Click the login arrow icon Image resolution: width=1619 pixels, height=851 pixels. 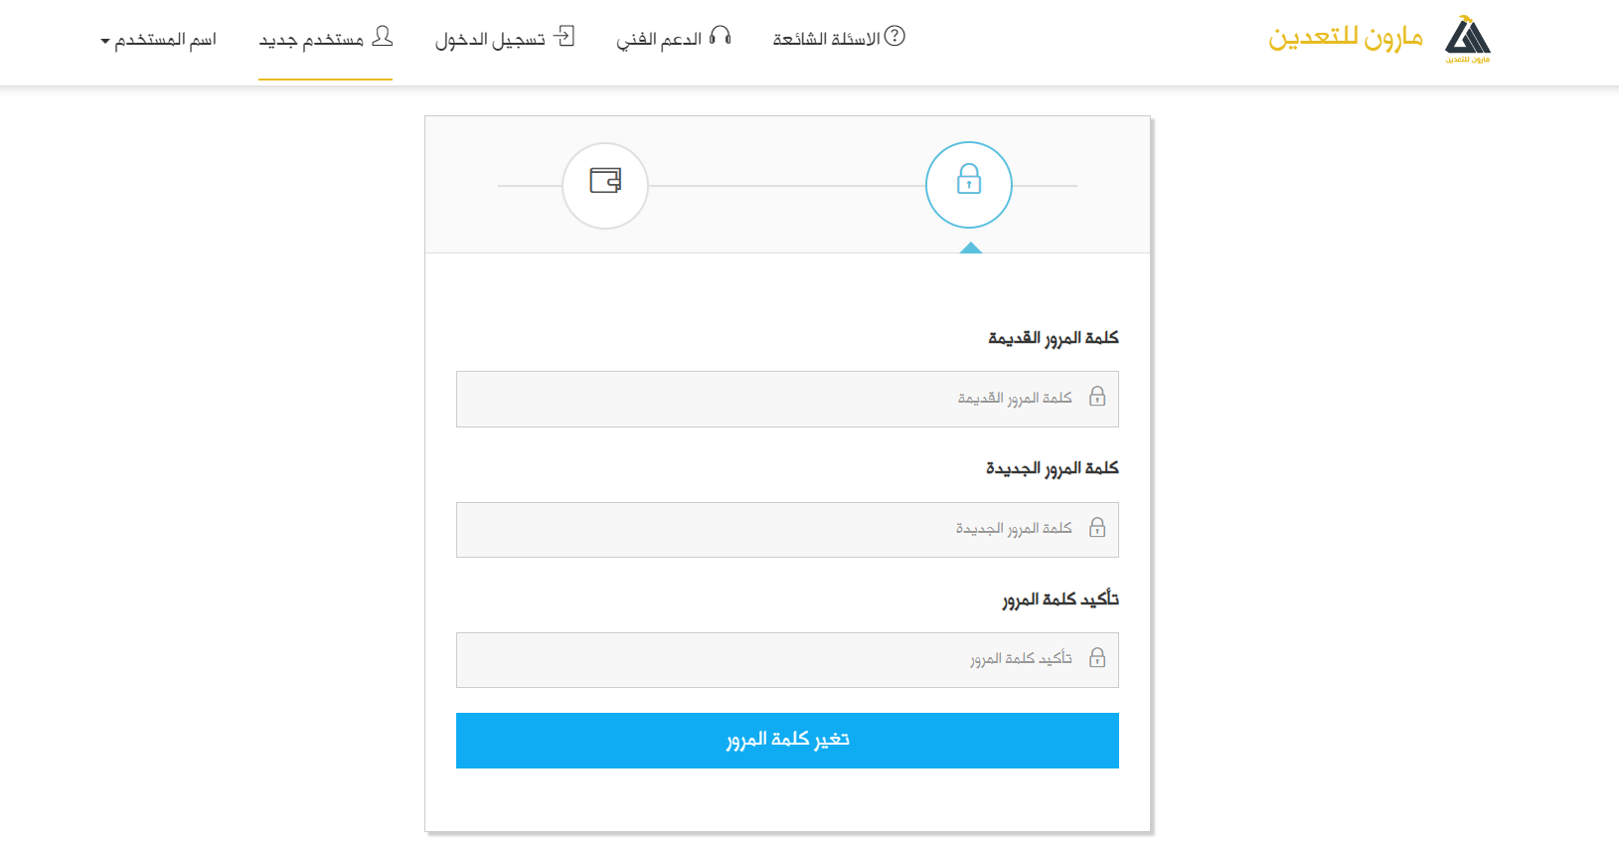(565, 37)
